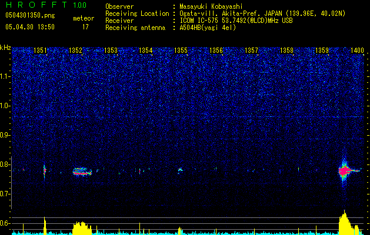The image size is (370, 235).
Task: Click the vertical meteor echo at 1351
Action: [x=45, y=170]
